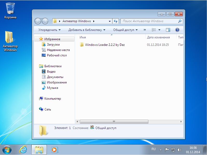Click the Сеть network icon

41,109
